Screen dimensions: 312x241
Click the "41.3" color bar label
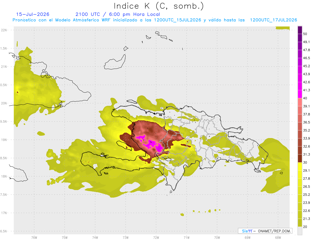click(307, 90)
